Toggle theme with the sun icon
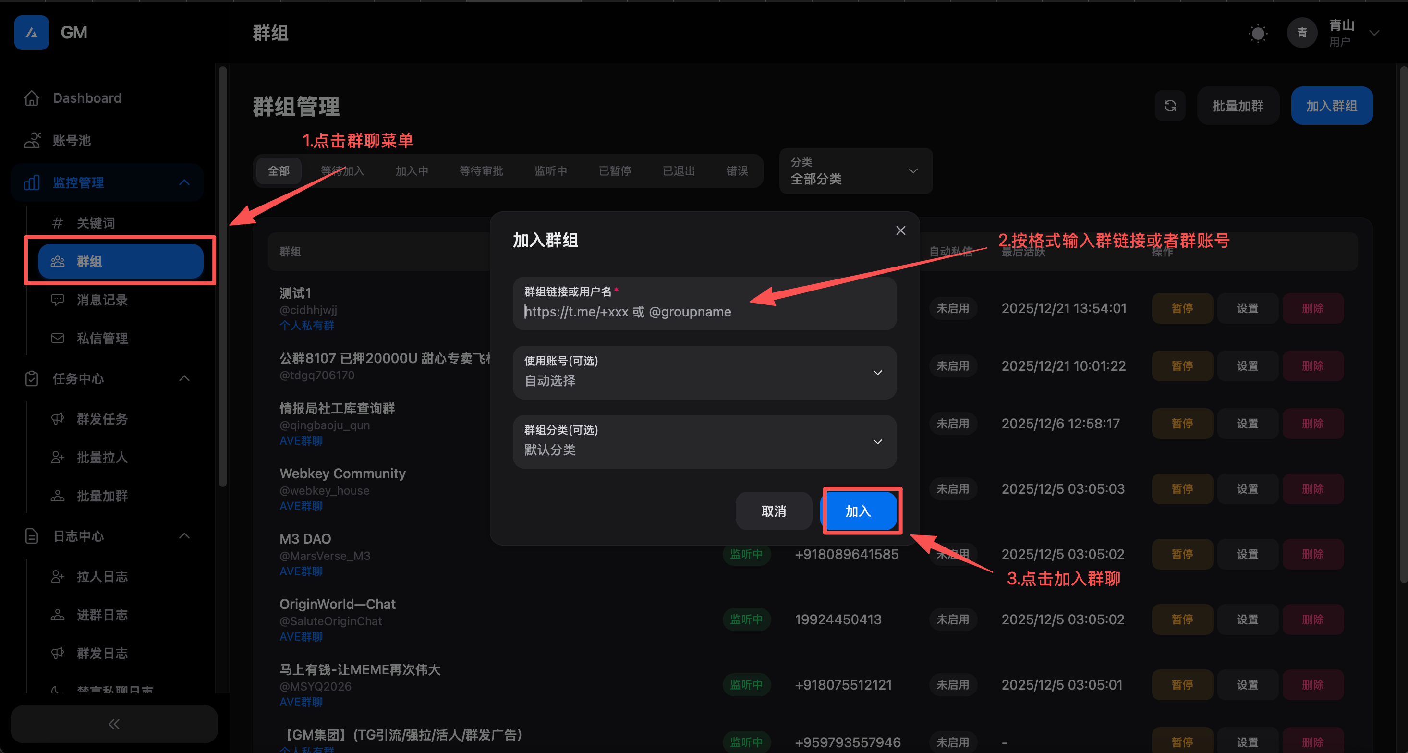 pos(1258,33)
